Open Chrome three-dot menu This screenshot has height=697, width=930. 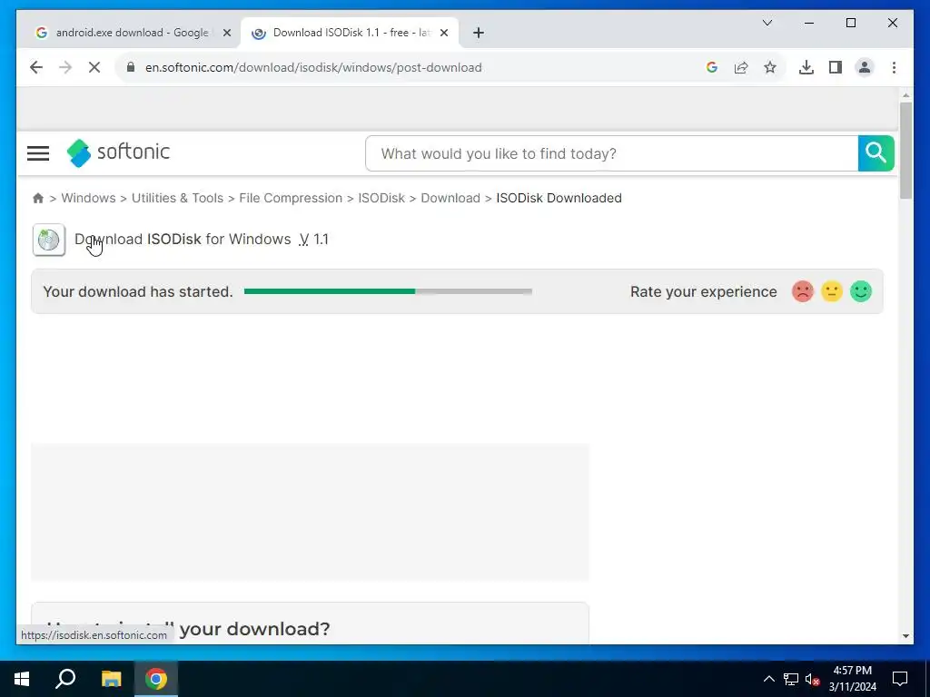894,67
